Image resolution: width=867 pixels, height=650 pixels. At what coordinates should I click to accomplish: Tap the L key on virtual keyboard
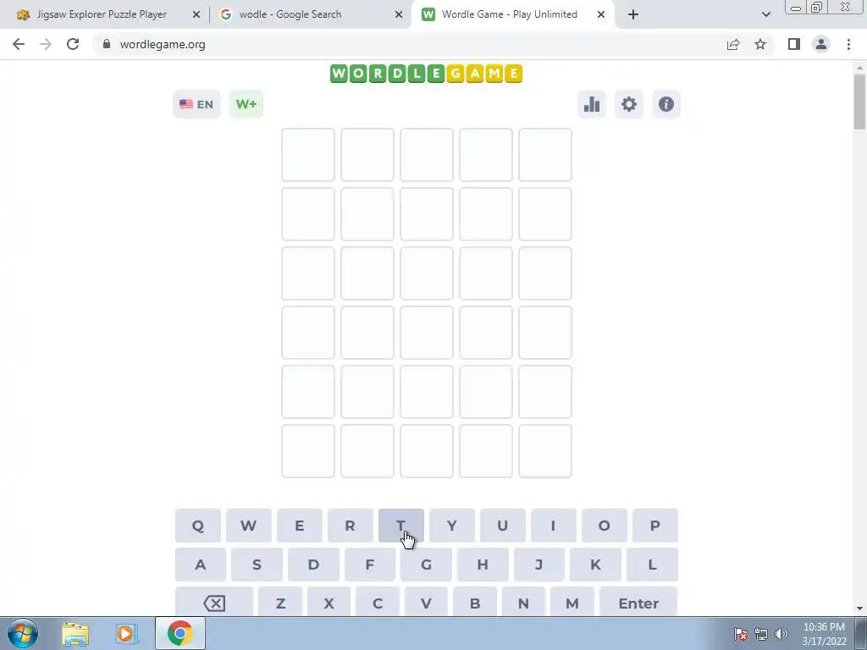click(653, 565)
